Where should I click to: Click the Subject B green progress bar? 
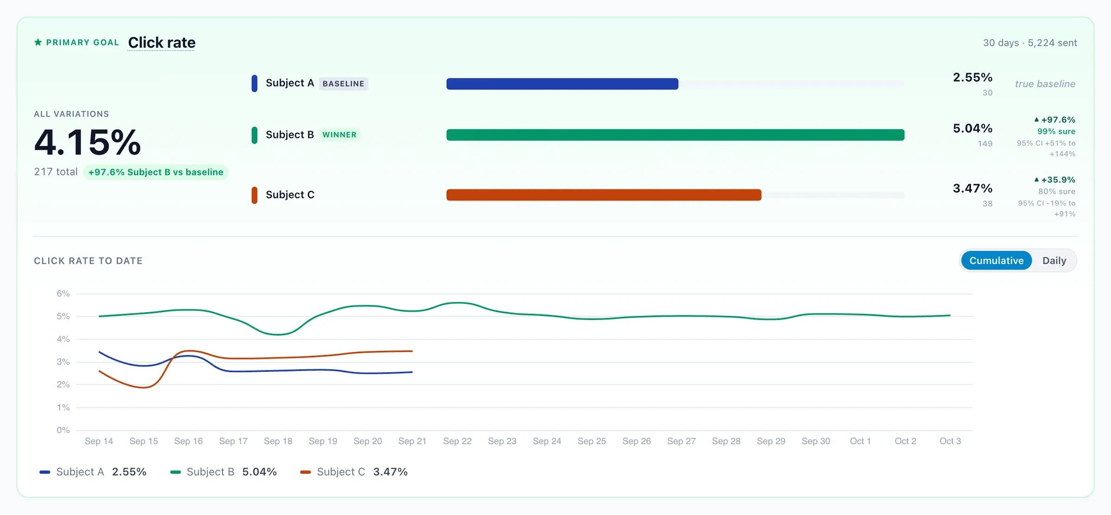[675, 135]
